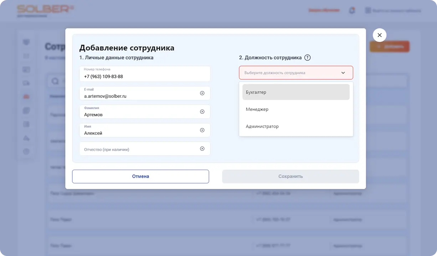437x256 pixels.
Task: Clear the Фамилия field using its clear icon
Action: click(202, 112)
